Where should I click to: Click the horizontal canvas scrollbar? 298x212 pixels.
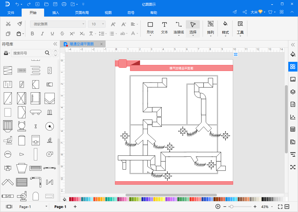tap(171, 195)
